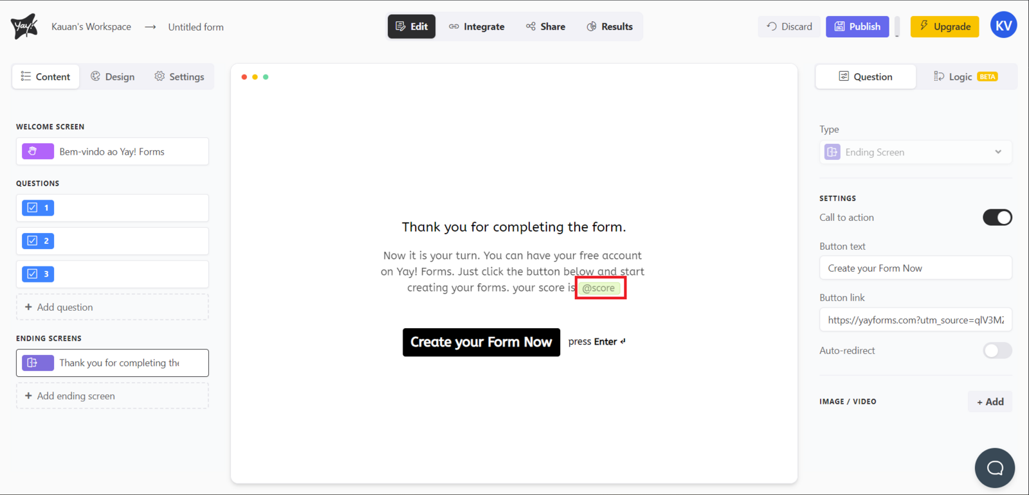Viewport: 1029px width, 495px height.
Task: Enable the Auto-redirect toggle
Action: pyautogui.click(x=997, y=351)
